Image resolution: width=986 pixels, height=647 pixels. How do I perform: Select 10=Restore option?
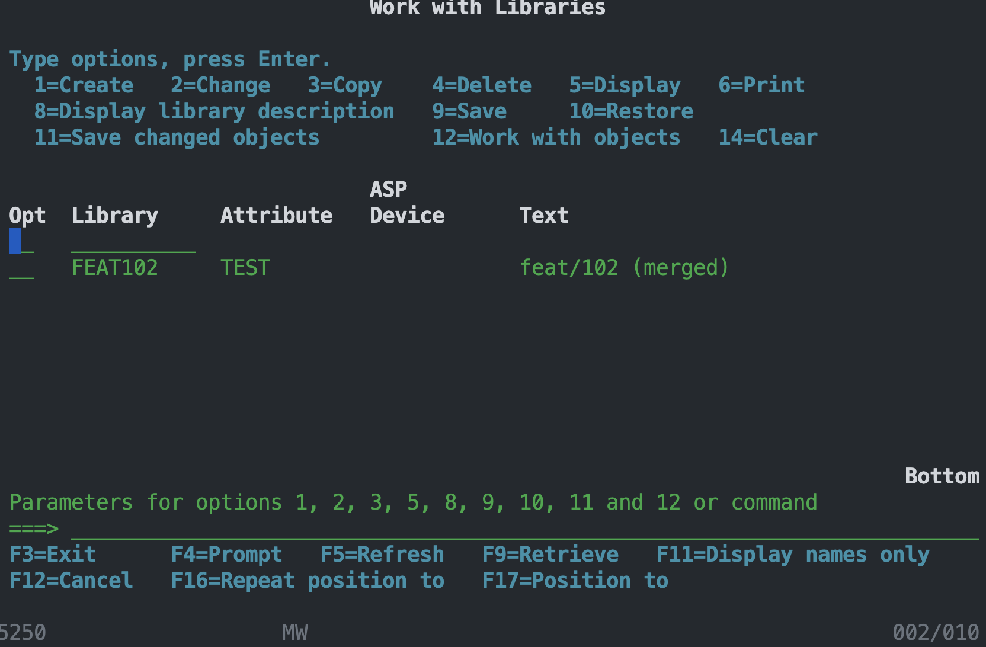click(x=630, y=111)
